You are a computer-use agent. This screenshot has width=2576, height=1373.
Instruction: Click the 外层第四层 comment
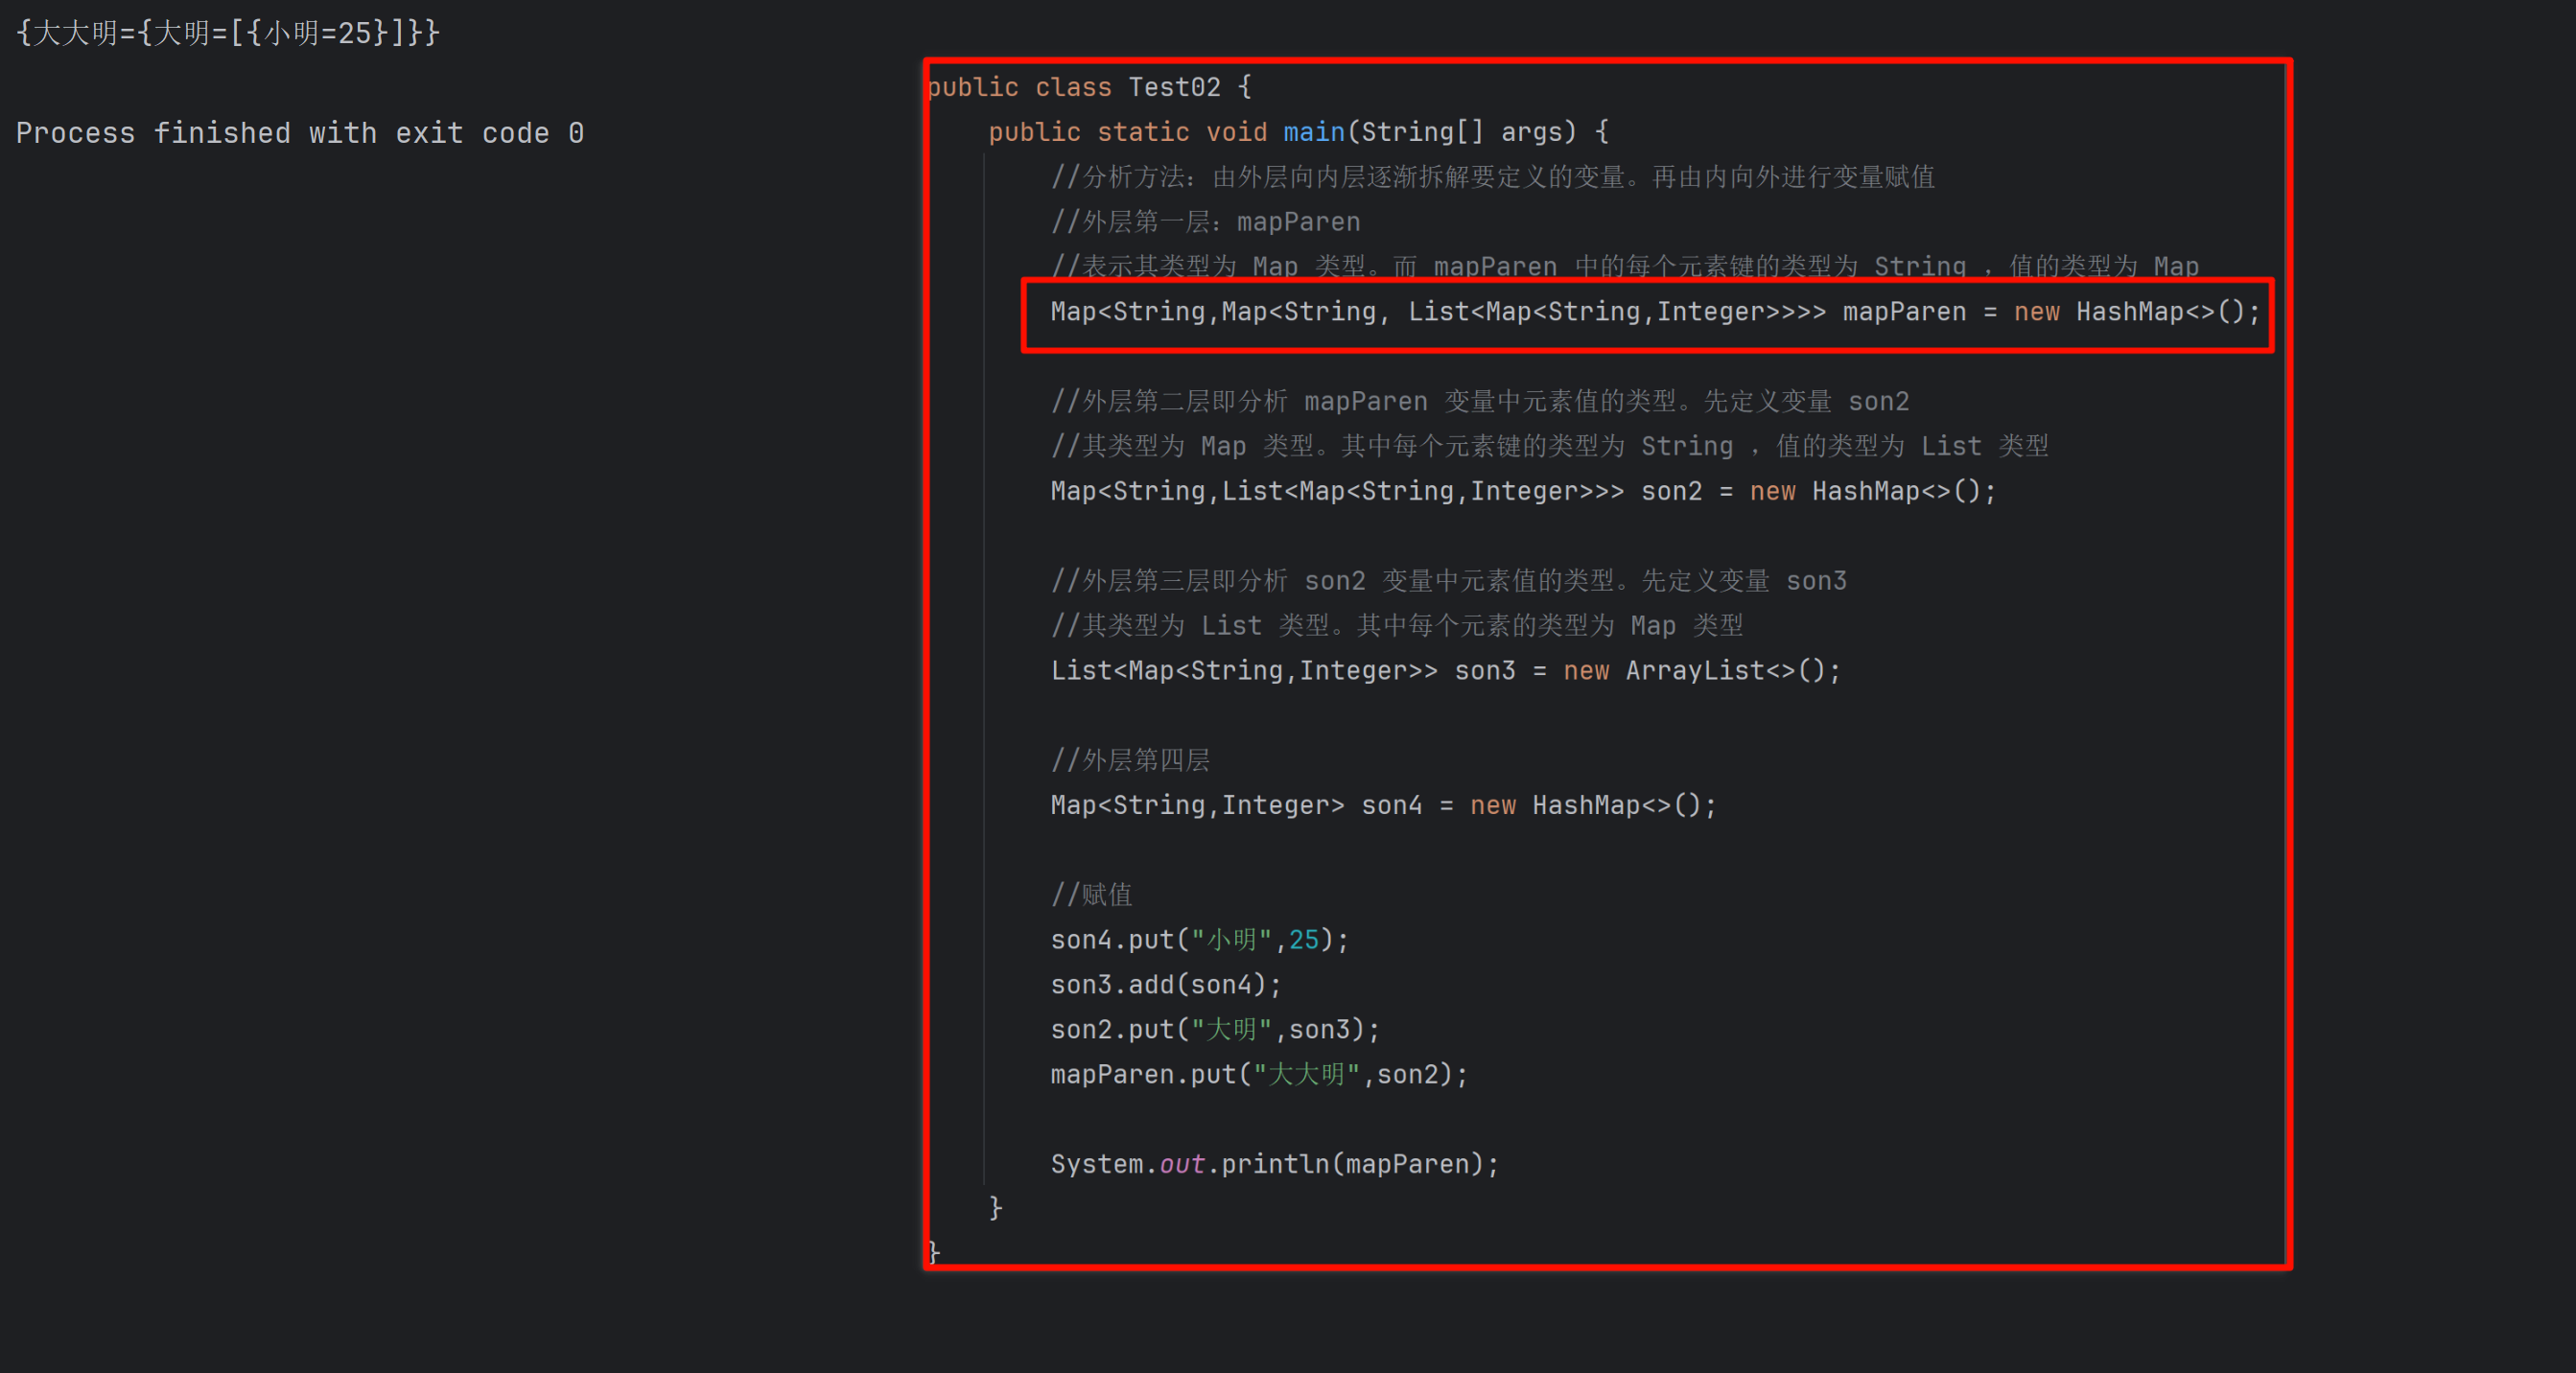(1129, 759)
